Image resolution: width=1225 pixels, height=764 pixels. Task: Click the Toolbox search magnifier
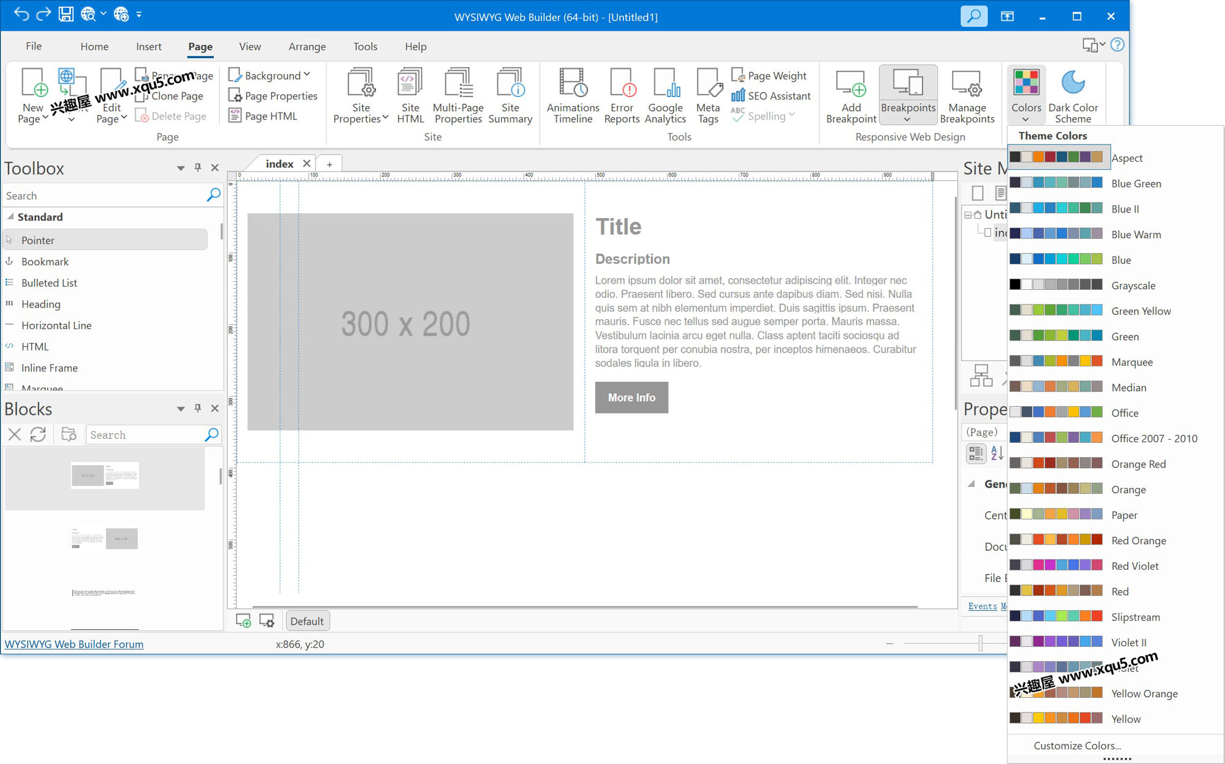click(213, 195)
